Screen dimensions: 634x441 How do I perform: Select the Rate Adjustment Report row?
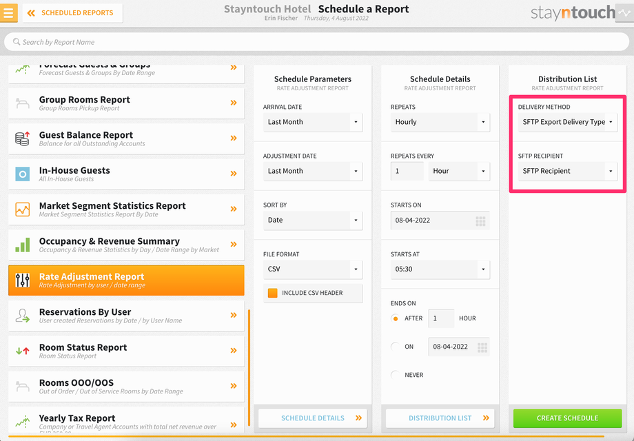coord(126,280)
